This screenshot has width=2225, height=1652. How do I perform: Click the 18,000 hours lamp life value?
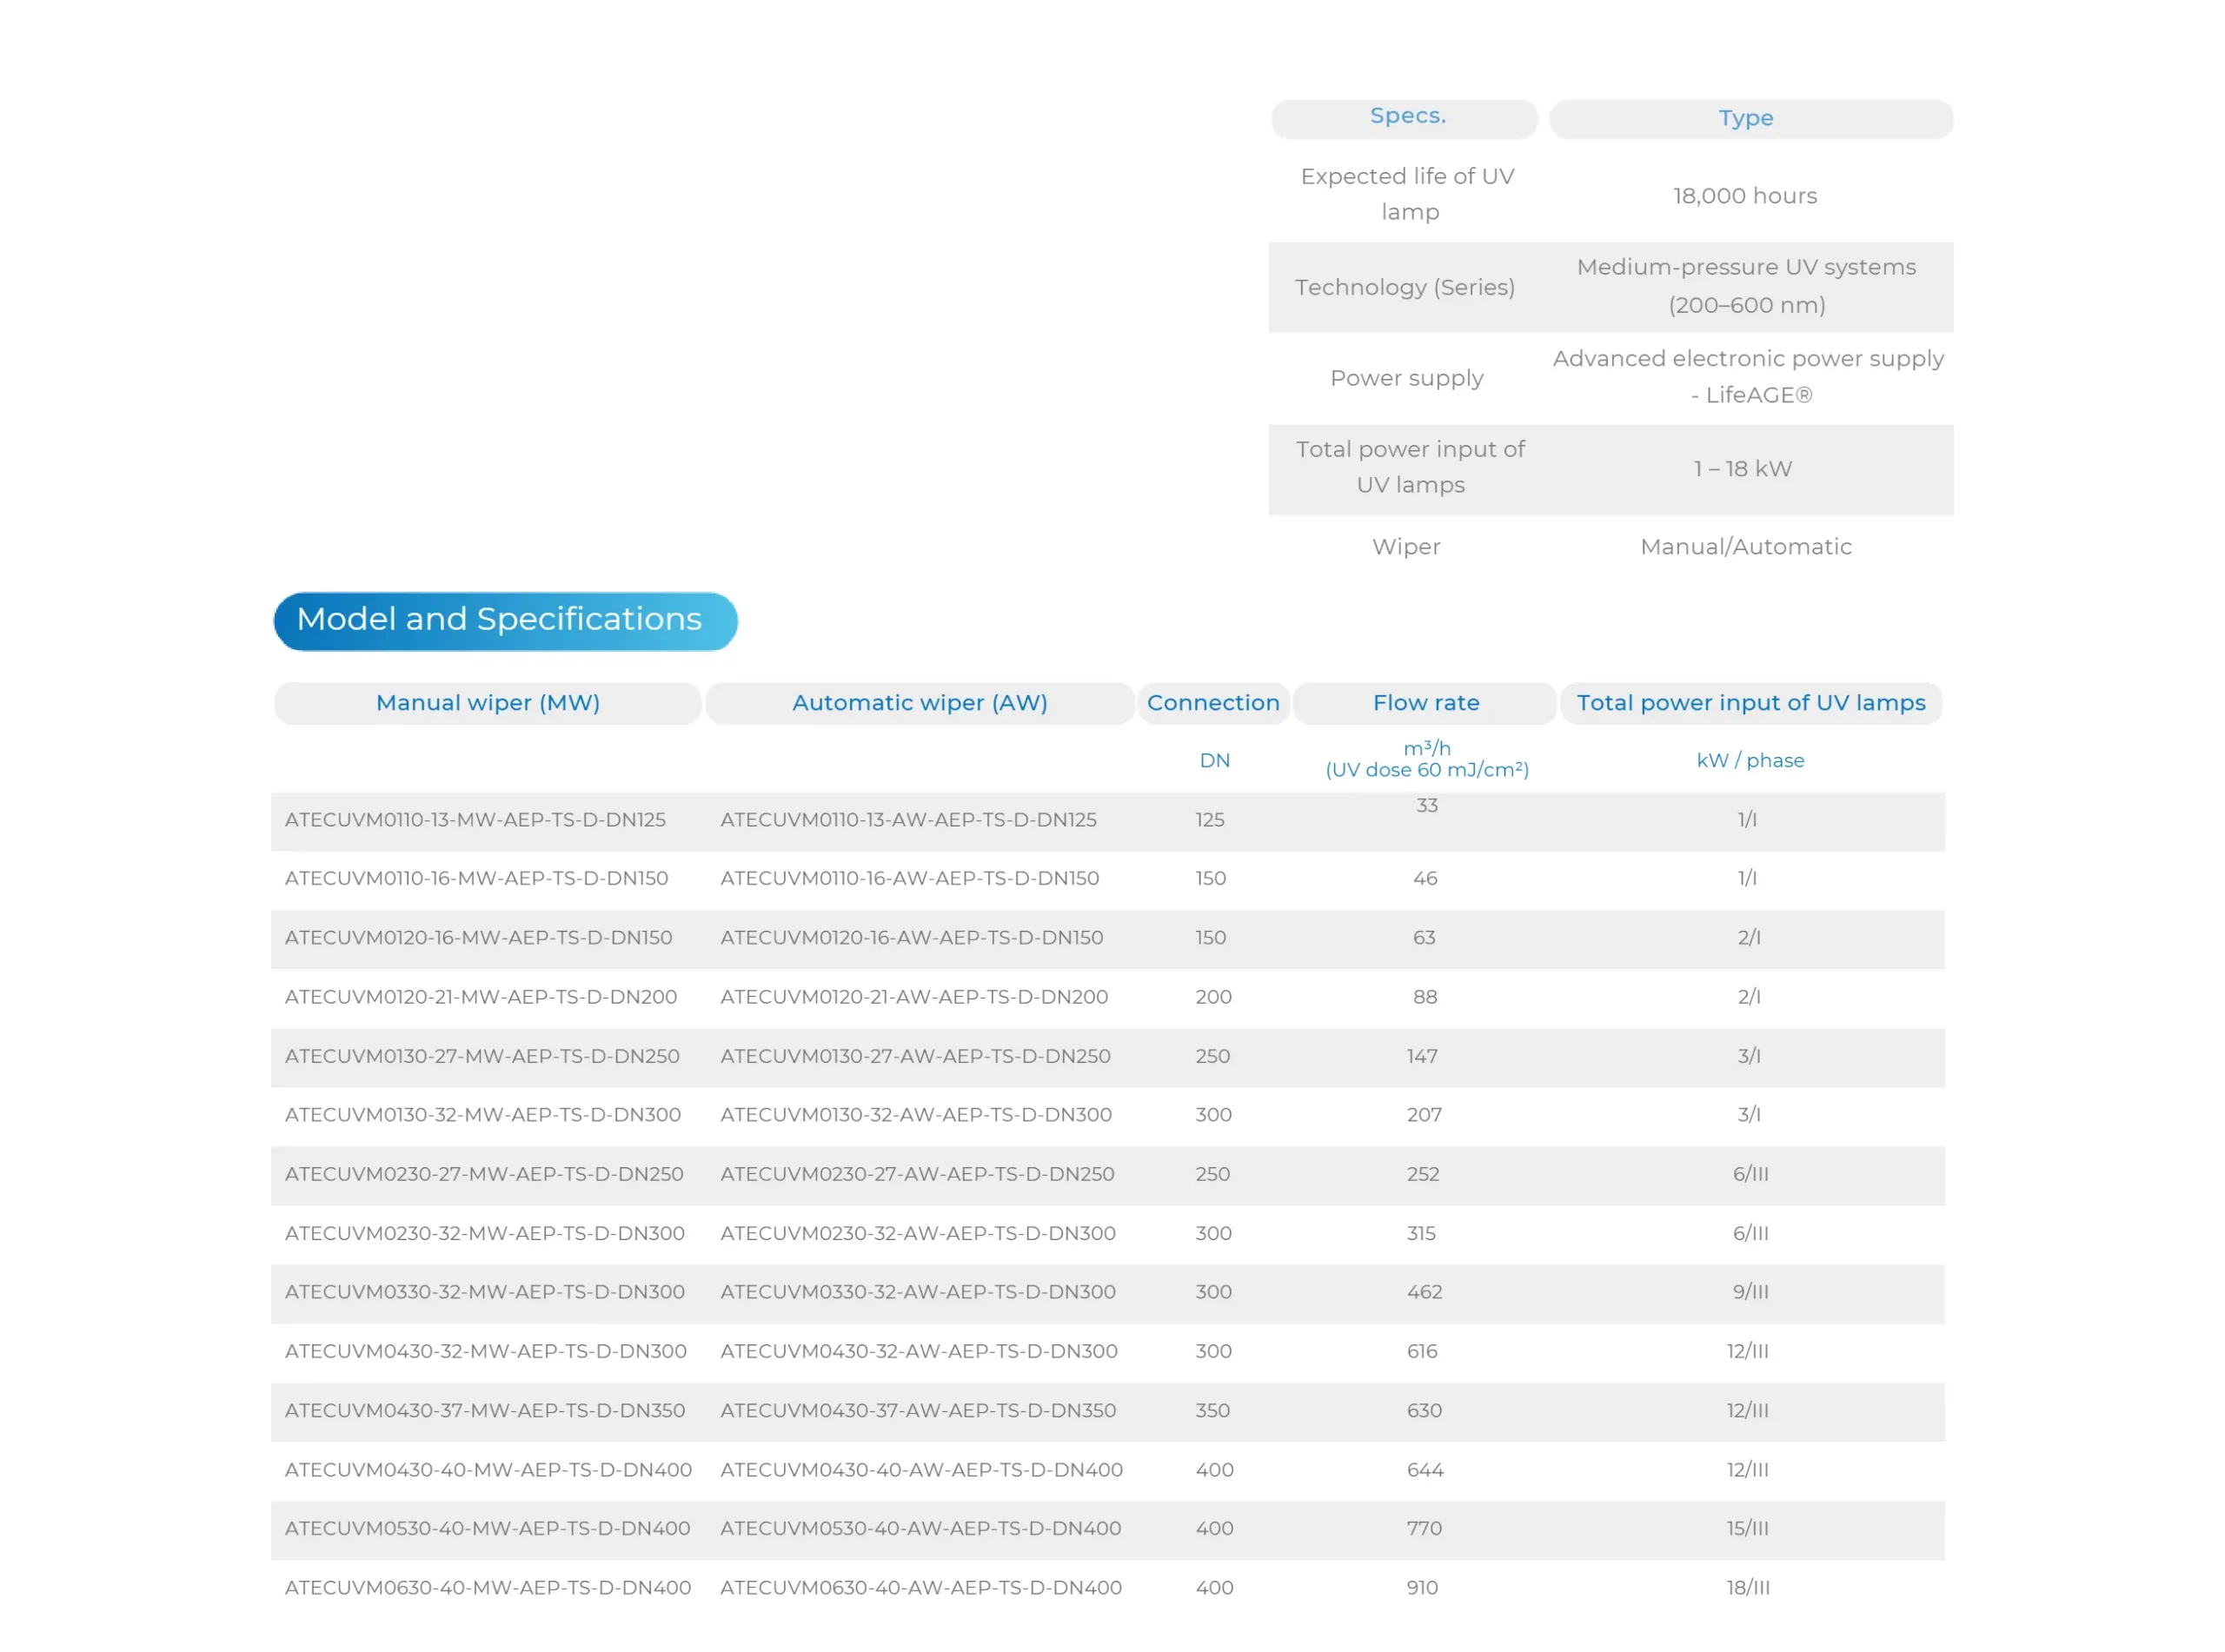[1745, 196]
